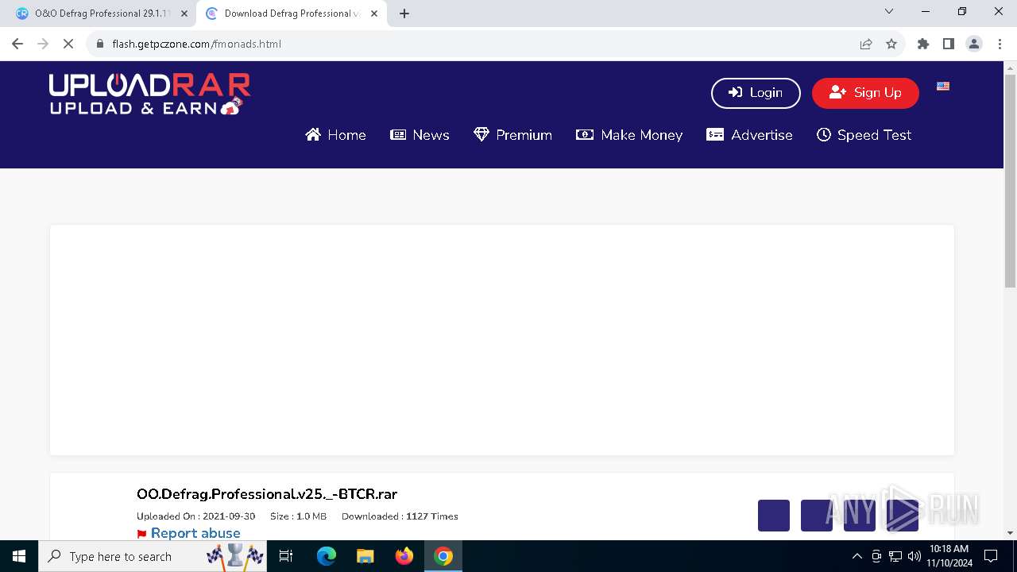Launch Firefox from the taskbar
The height and width of the screenshot is (572, 1017).
[x=404, y=556]
